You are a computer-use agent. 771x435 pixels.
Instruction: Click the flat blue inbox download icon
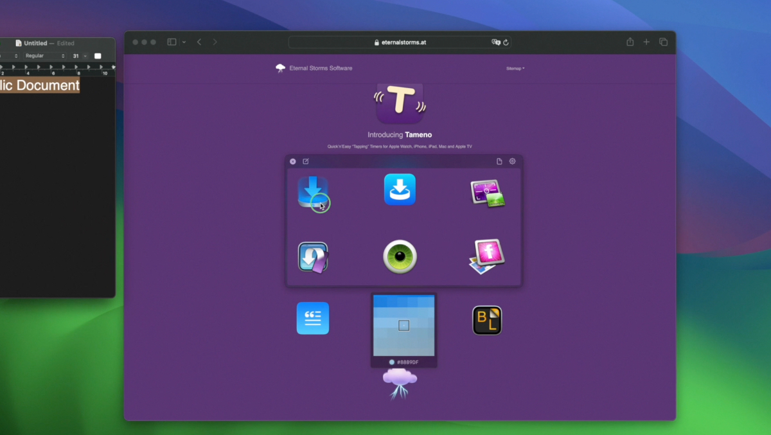click(x=400, y=190)
